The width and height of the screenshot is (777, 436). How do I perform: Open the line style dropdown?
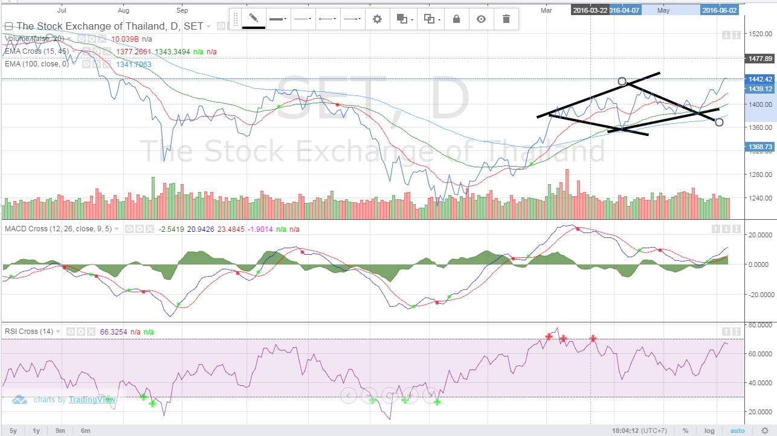point(303,19)
